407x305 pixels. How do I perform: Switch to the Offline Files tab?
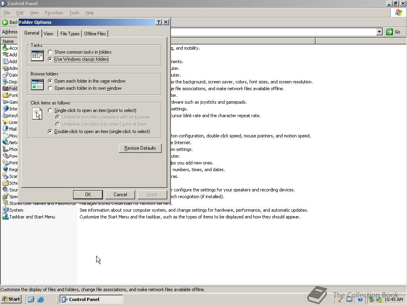pyautogui.click(x=95, y=34)
